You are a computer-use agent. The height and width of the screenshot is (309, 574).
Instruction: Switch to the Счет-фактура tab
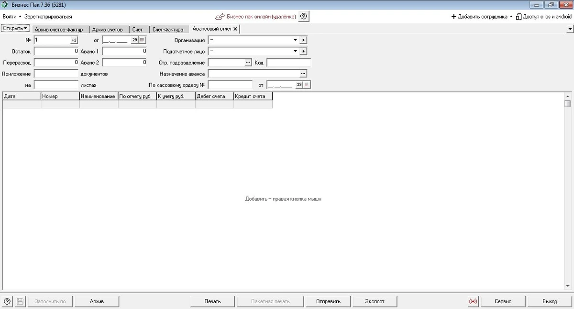click(168, 29)
